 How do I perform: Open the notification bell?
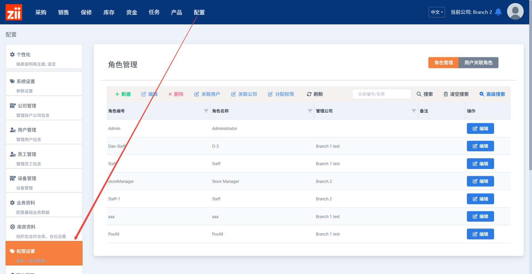coord(498,12)
